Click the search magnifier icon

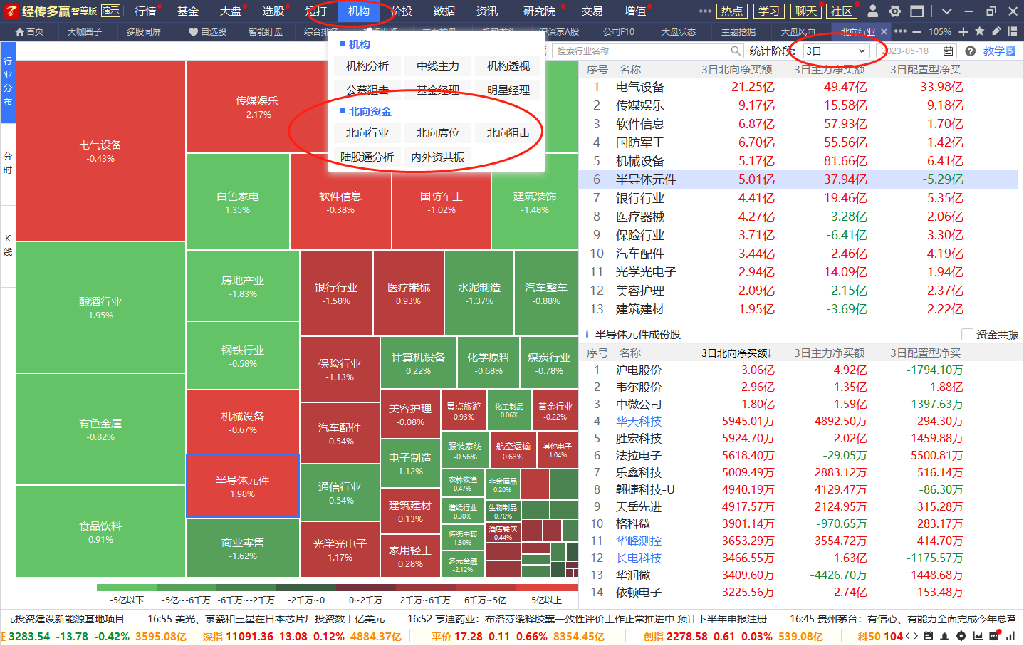click(736, 51)
